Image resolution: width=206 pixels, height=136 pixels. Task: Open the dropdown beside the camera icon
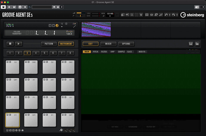tap(203, 7)
